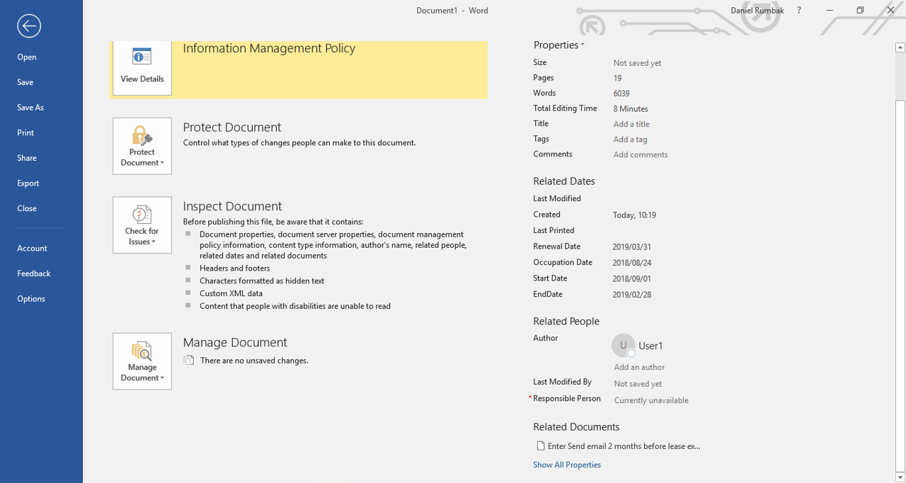Open the Check for Issues dropdown
This screenshot has width=906, height=483.
coord(142,225)
